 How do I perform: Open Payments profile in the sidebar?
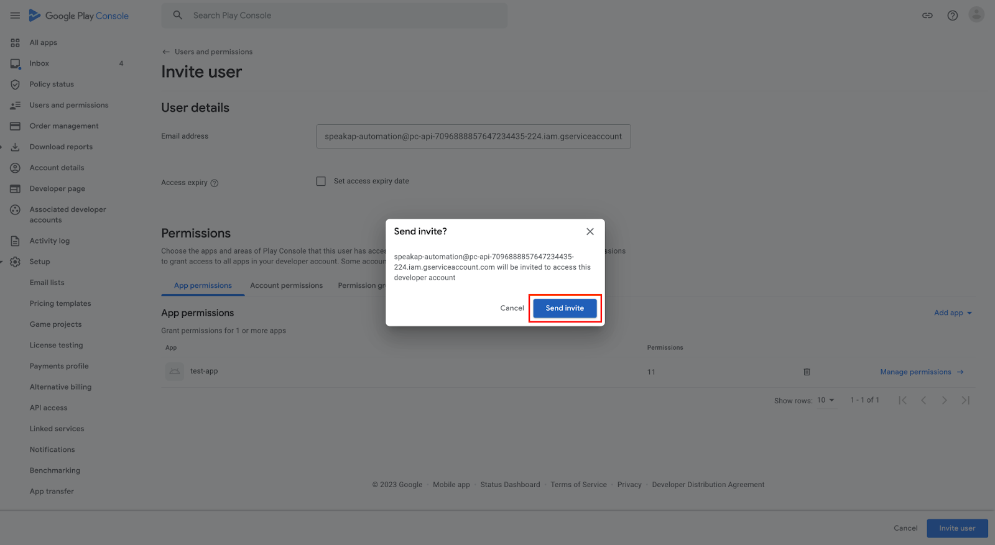[59, 367]
